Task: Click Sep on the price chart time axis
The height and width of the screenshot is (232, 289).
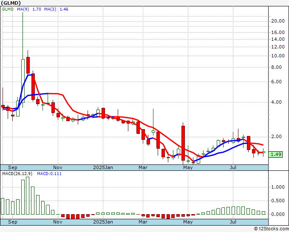Action: 12,167
